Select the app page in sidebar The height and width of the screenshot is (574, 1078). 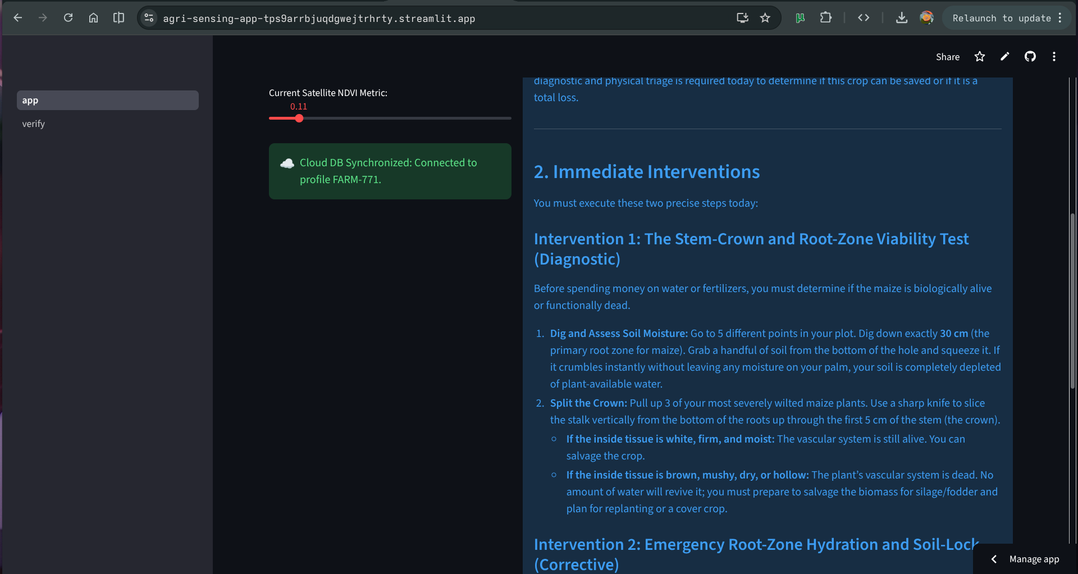click(108, 101)
